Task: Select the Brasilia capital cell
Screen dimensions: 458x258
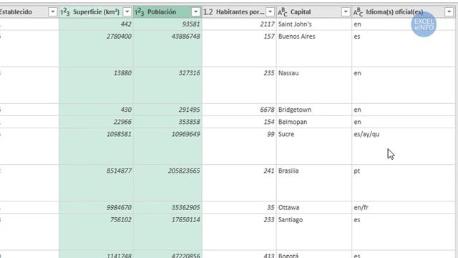Action: [314, 183]
